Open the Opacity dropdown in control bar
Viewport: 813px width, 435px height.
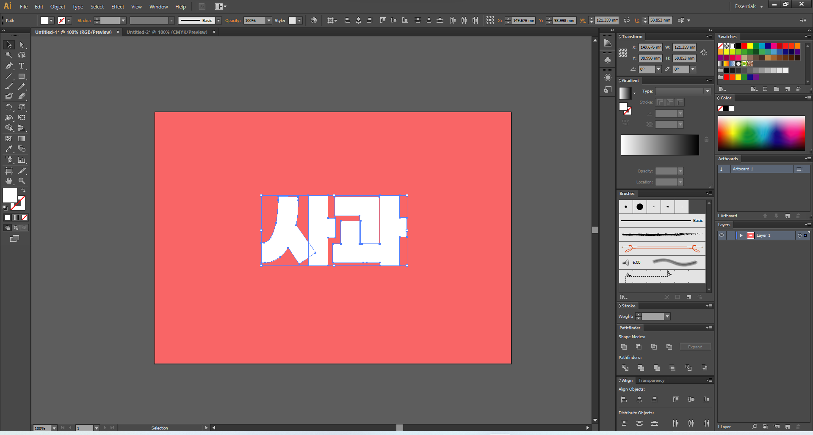[269, 20]
